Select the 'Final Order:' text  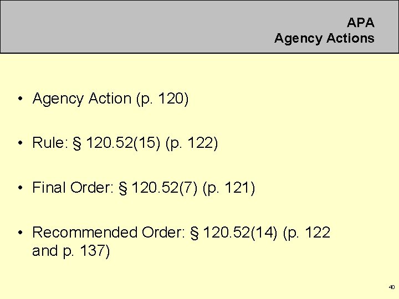[x=73, y=187]
